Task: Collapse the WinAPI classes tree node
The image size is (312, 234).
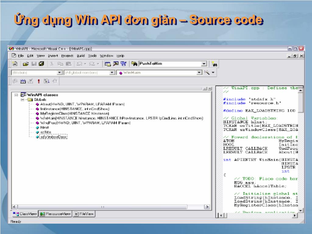Action: point(16,95)
